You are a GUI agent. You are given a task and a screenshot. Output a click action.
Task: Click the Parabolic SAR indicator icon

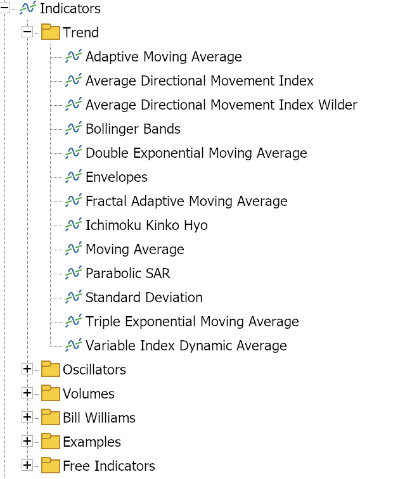pyautogui.click(x=74, y=274)
